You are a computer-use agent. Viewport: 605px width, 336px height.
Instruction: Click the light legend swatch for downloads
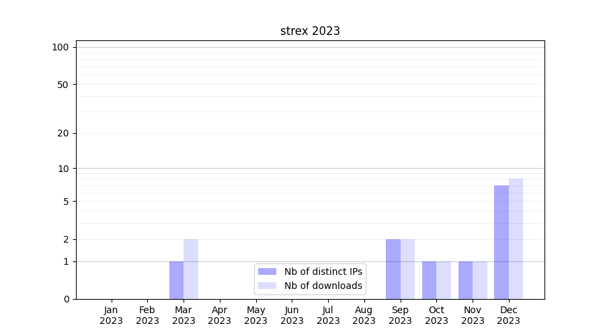[x=267, y=286]
